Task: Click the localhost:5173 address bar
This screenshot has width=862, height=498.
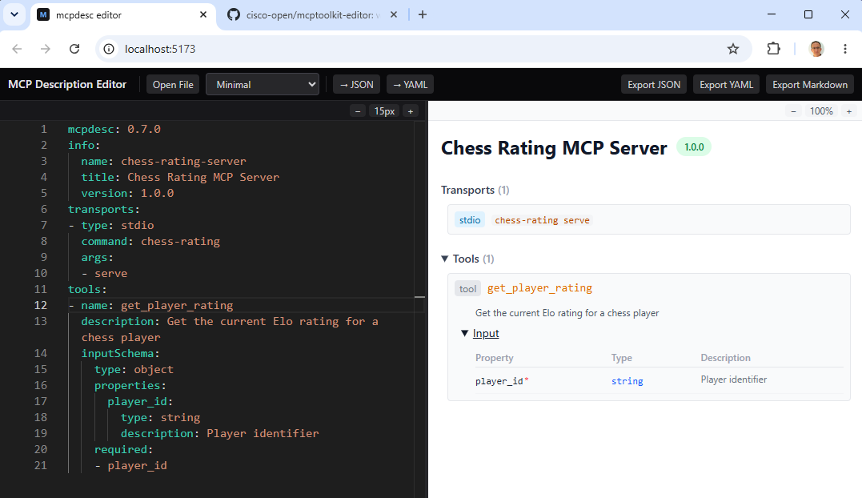Action: tap(423, 49)
